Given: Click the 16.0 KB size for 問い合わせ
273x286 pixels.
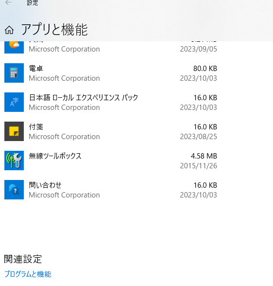Looking at the screenshot, I should point(205,185).
